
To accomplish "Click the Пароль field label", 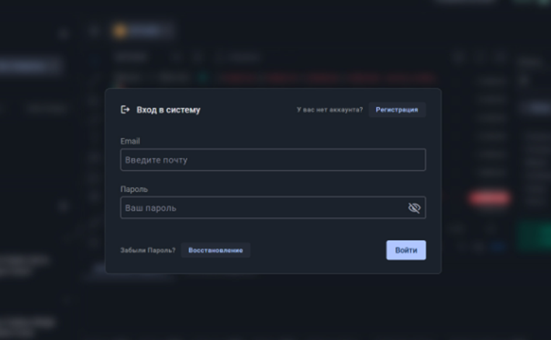I will point(134,189).
